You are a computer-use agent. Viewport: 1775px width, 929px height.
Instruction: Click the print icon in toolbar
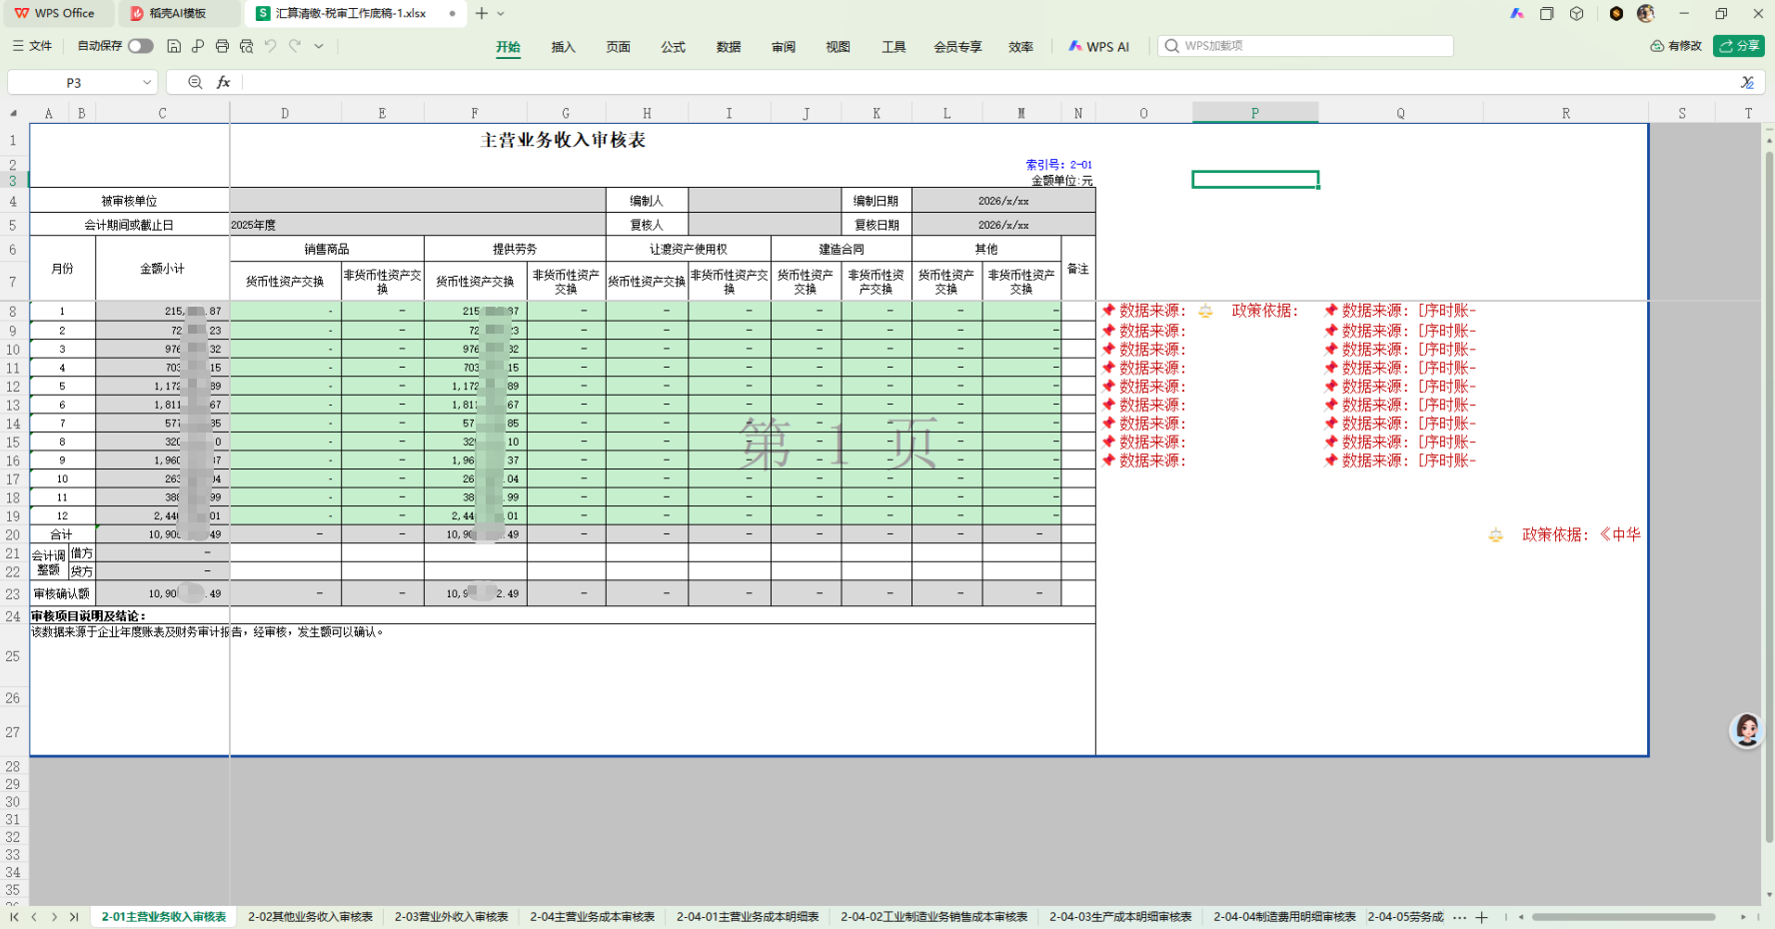coord(222,46)
